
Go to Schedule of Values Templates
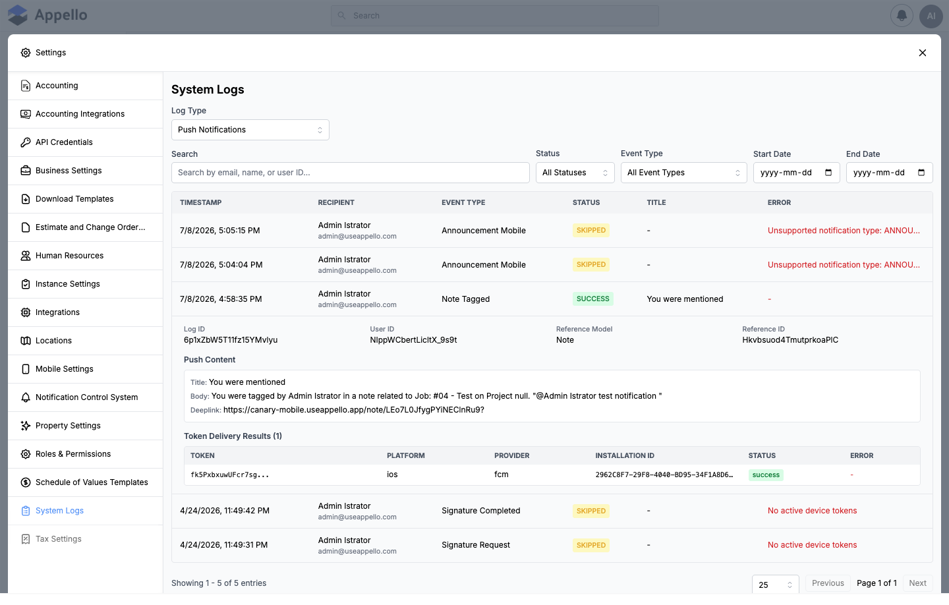click(x=86, y=482)
